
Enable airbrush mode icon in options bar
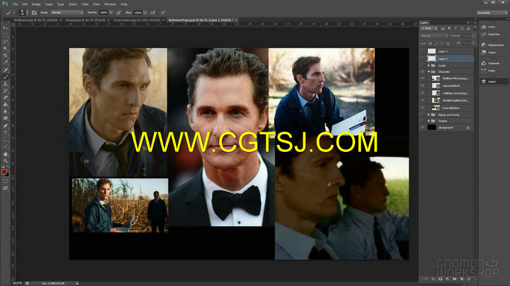pos(152,13)
